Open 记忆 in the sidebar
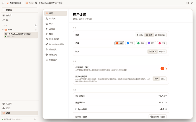This screenshot has height=122, width=196. (20, 108)
